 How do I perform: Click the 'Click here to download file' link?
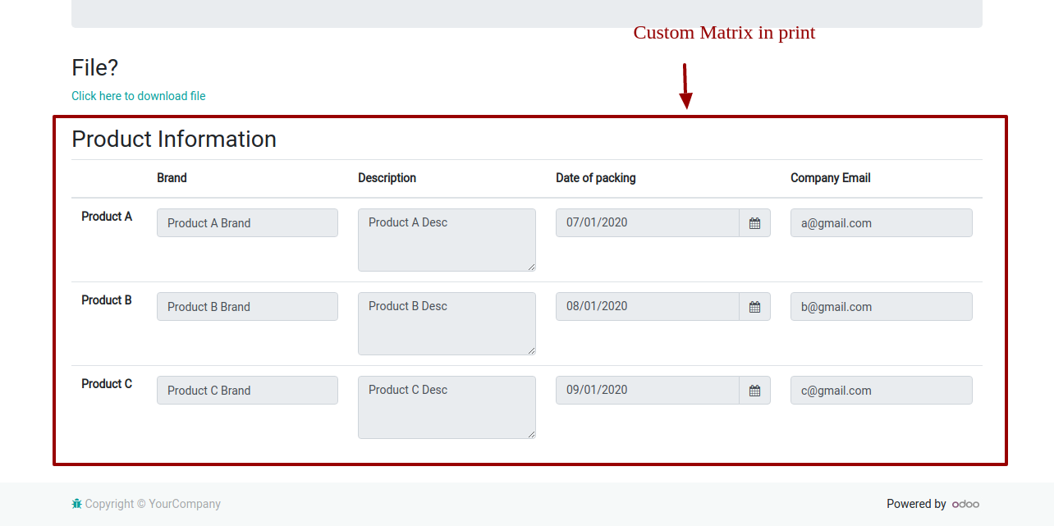(138, 96)
